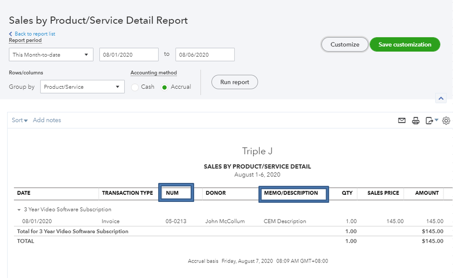Open the Group by Product/Service dropdown
Screen dimensions: 453x278
tap(82, 87)
